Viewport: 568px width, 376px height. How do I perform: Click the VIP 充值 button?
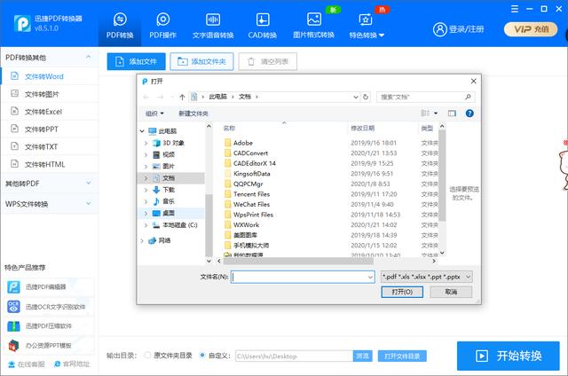[x=531, y=29]
